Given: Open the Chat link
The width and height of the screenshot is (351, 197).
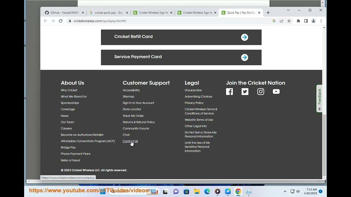Looking at the screenshot, I should pyautogui.click(x=126, y=135).
